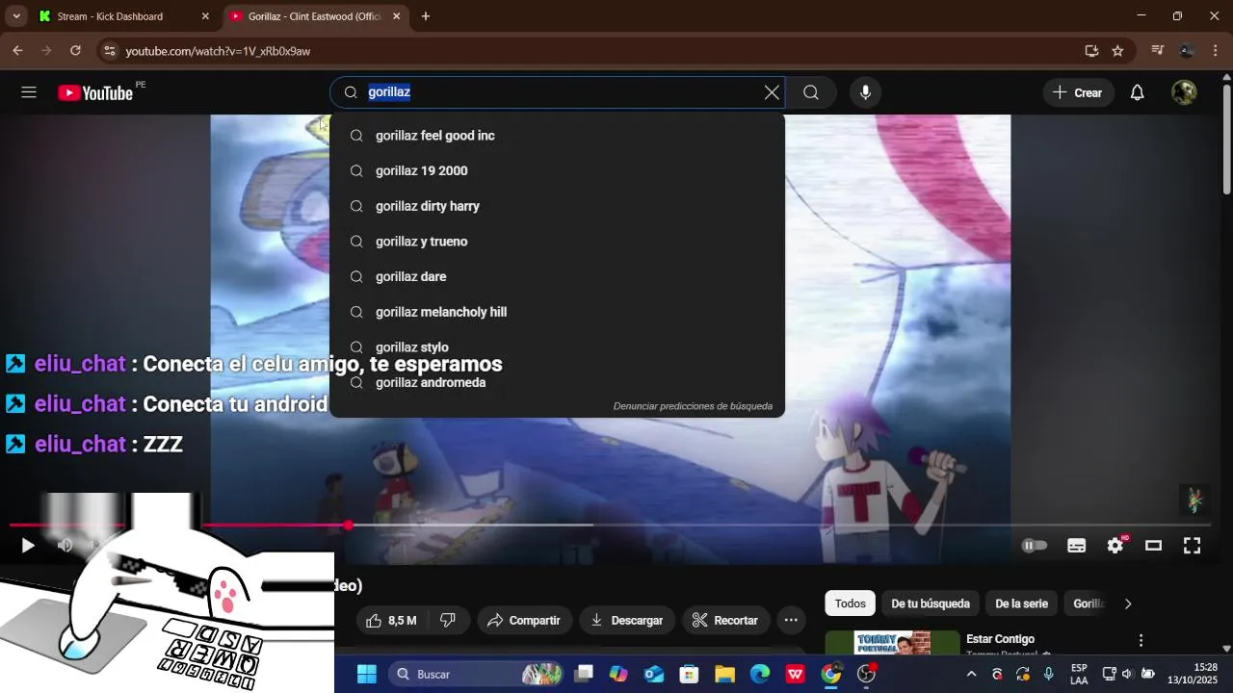Open the Estar Contigo video thumbnail
This screenshot has height=693, width=1233.
click(x=892, y=643)
